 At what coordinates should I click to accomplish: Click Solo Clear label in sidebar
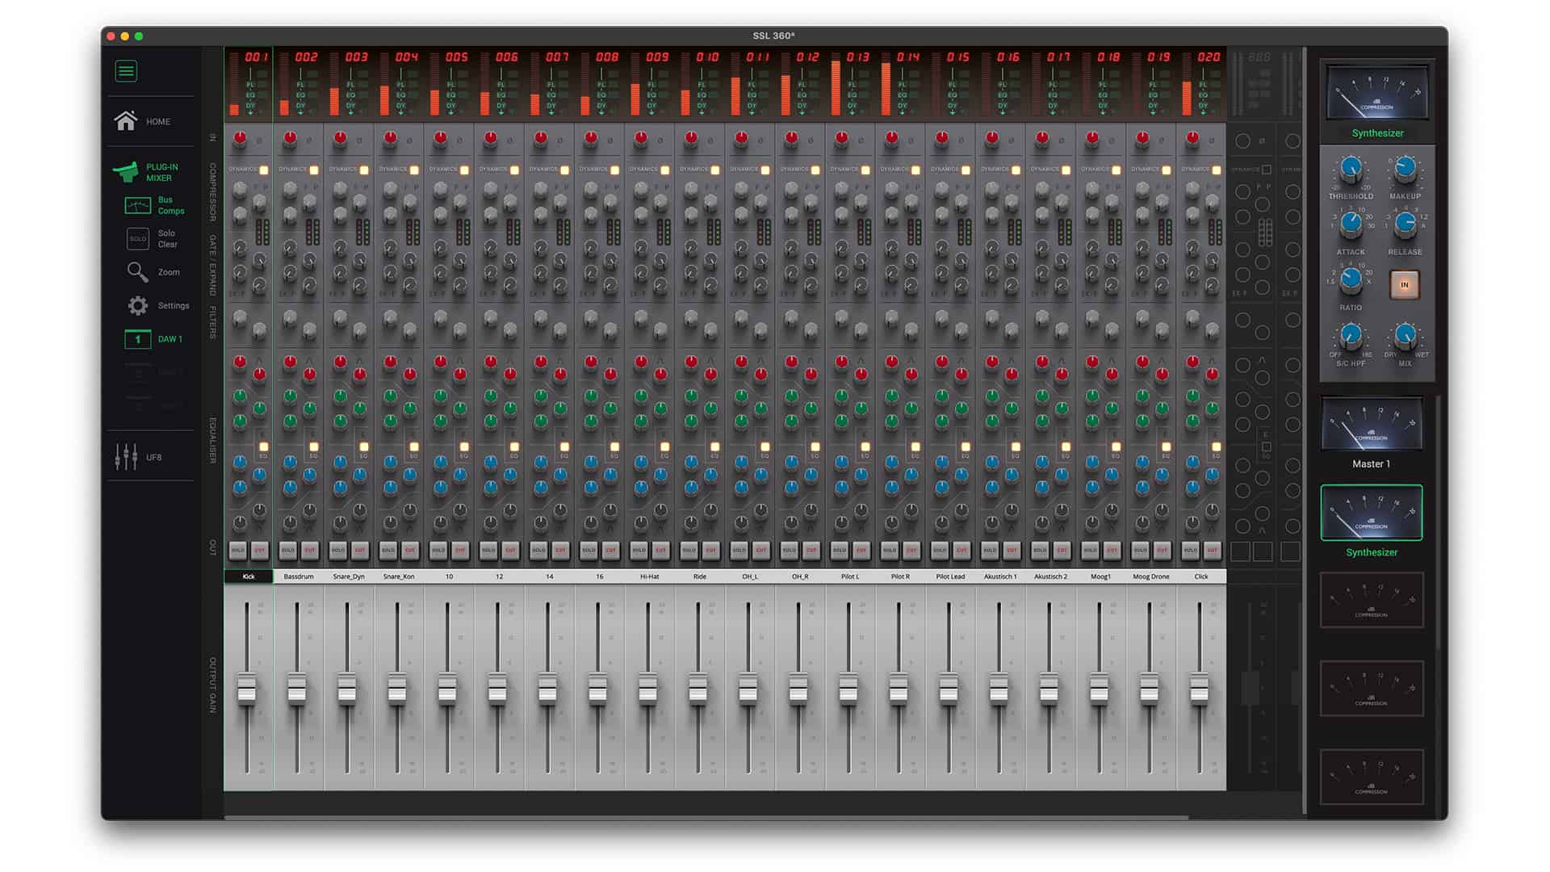167,239
